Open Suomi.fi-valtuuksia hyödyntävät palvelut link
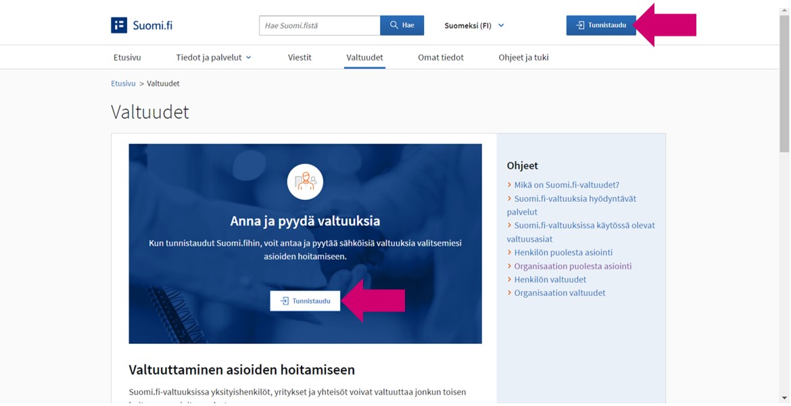The image size is (791, 406). (571, 205)
